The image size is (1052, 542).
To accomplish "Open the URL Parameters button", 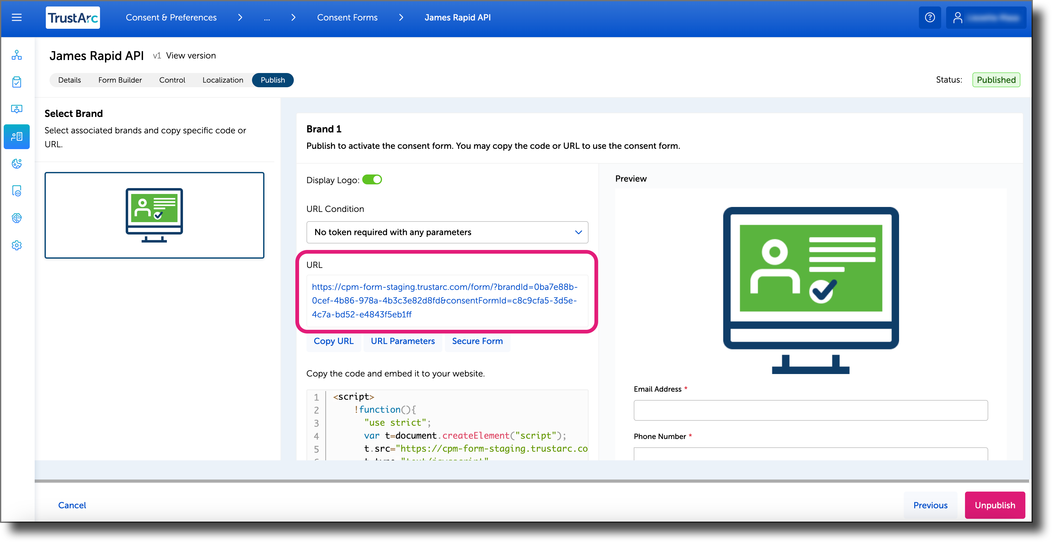I will coord(403,341).
